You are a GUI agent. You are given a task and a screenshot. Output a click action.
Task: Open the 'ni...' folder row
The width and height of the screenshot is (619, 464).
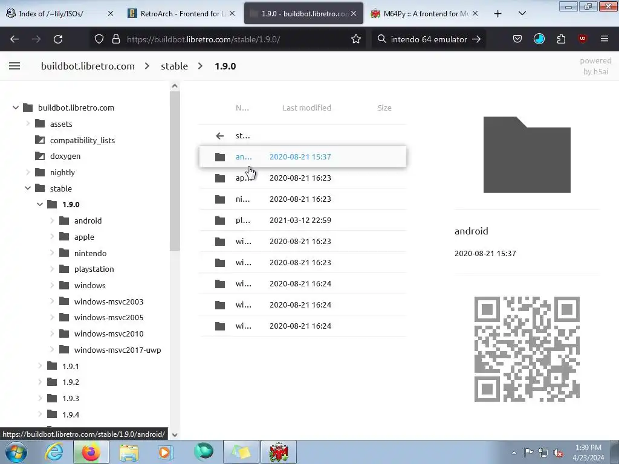303,199
